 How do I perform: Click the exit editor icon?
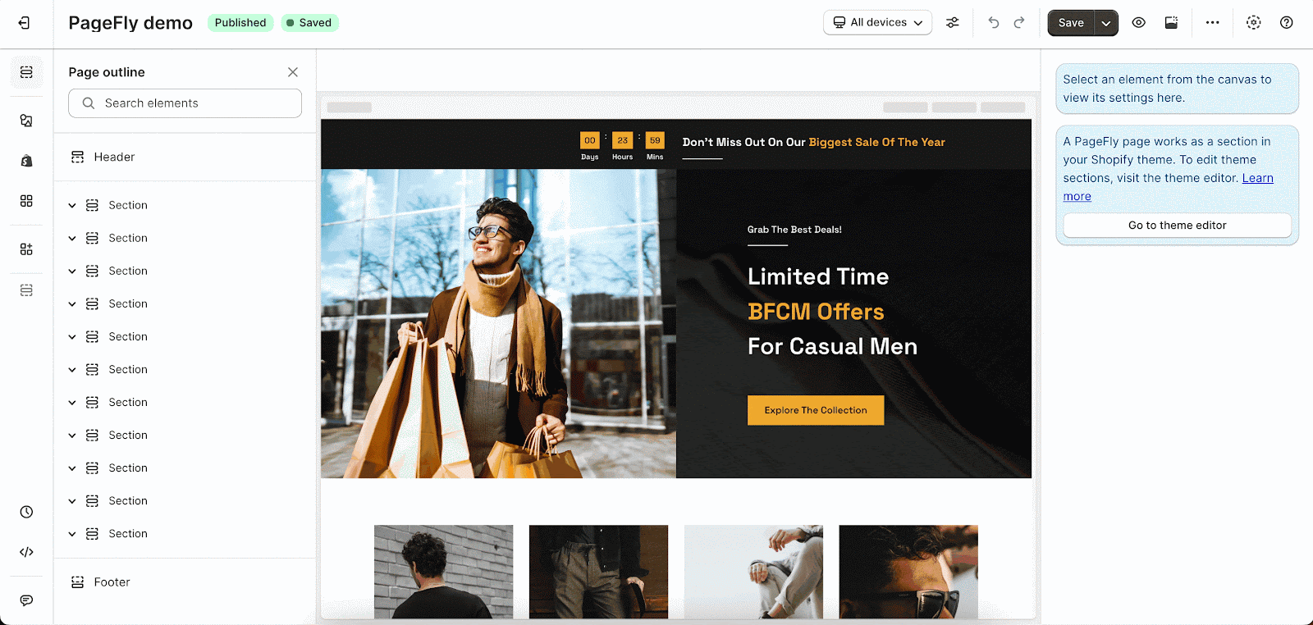25,23
